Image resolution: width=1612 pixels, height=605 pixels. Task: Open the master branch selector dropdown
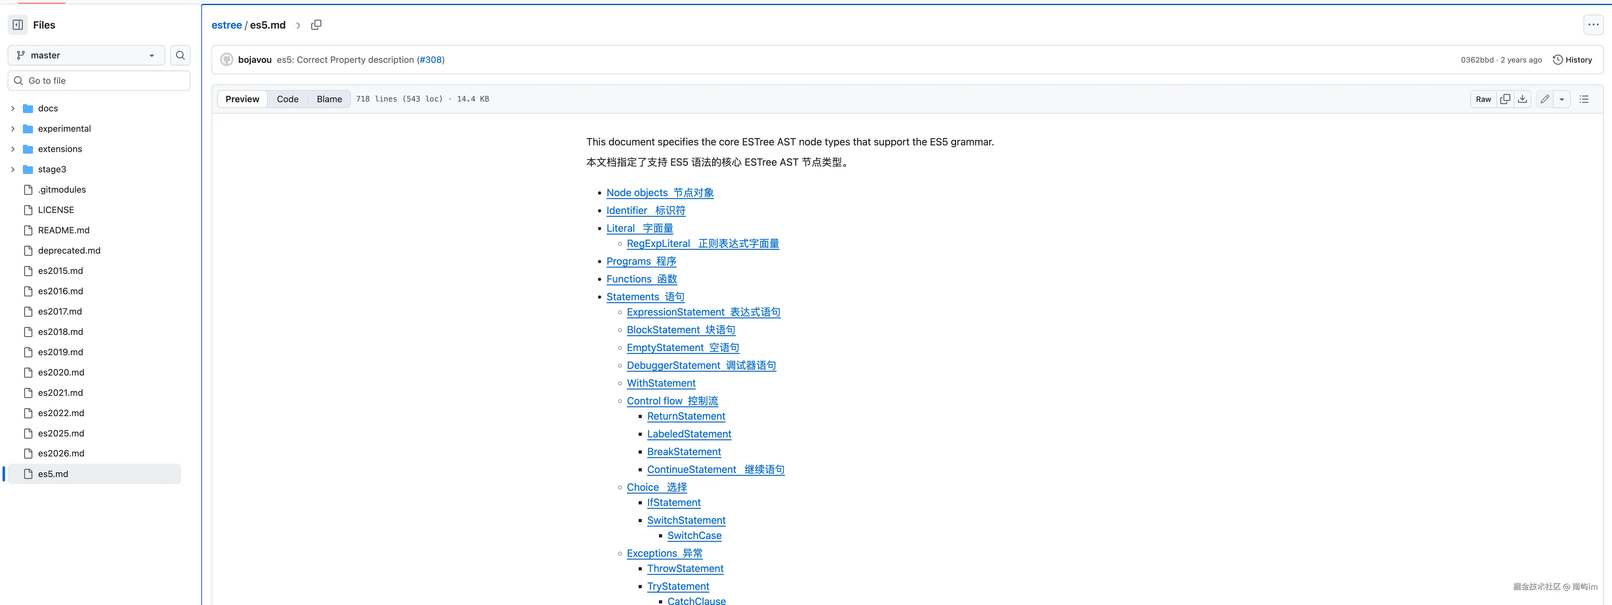click(86, 55)
